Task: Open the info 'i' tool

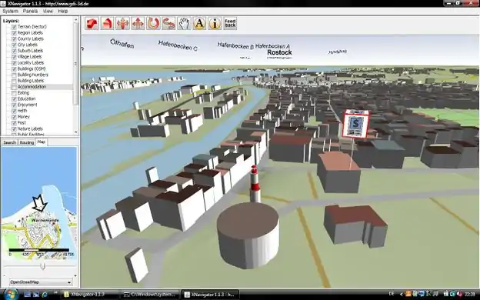Action: [215, 24]
